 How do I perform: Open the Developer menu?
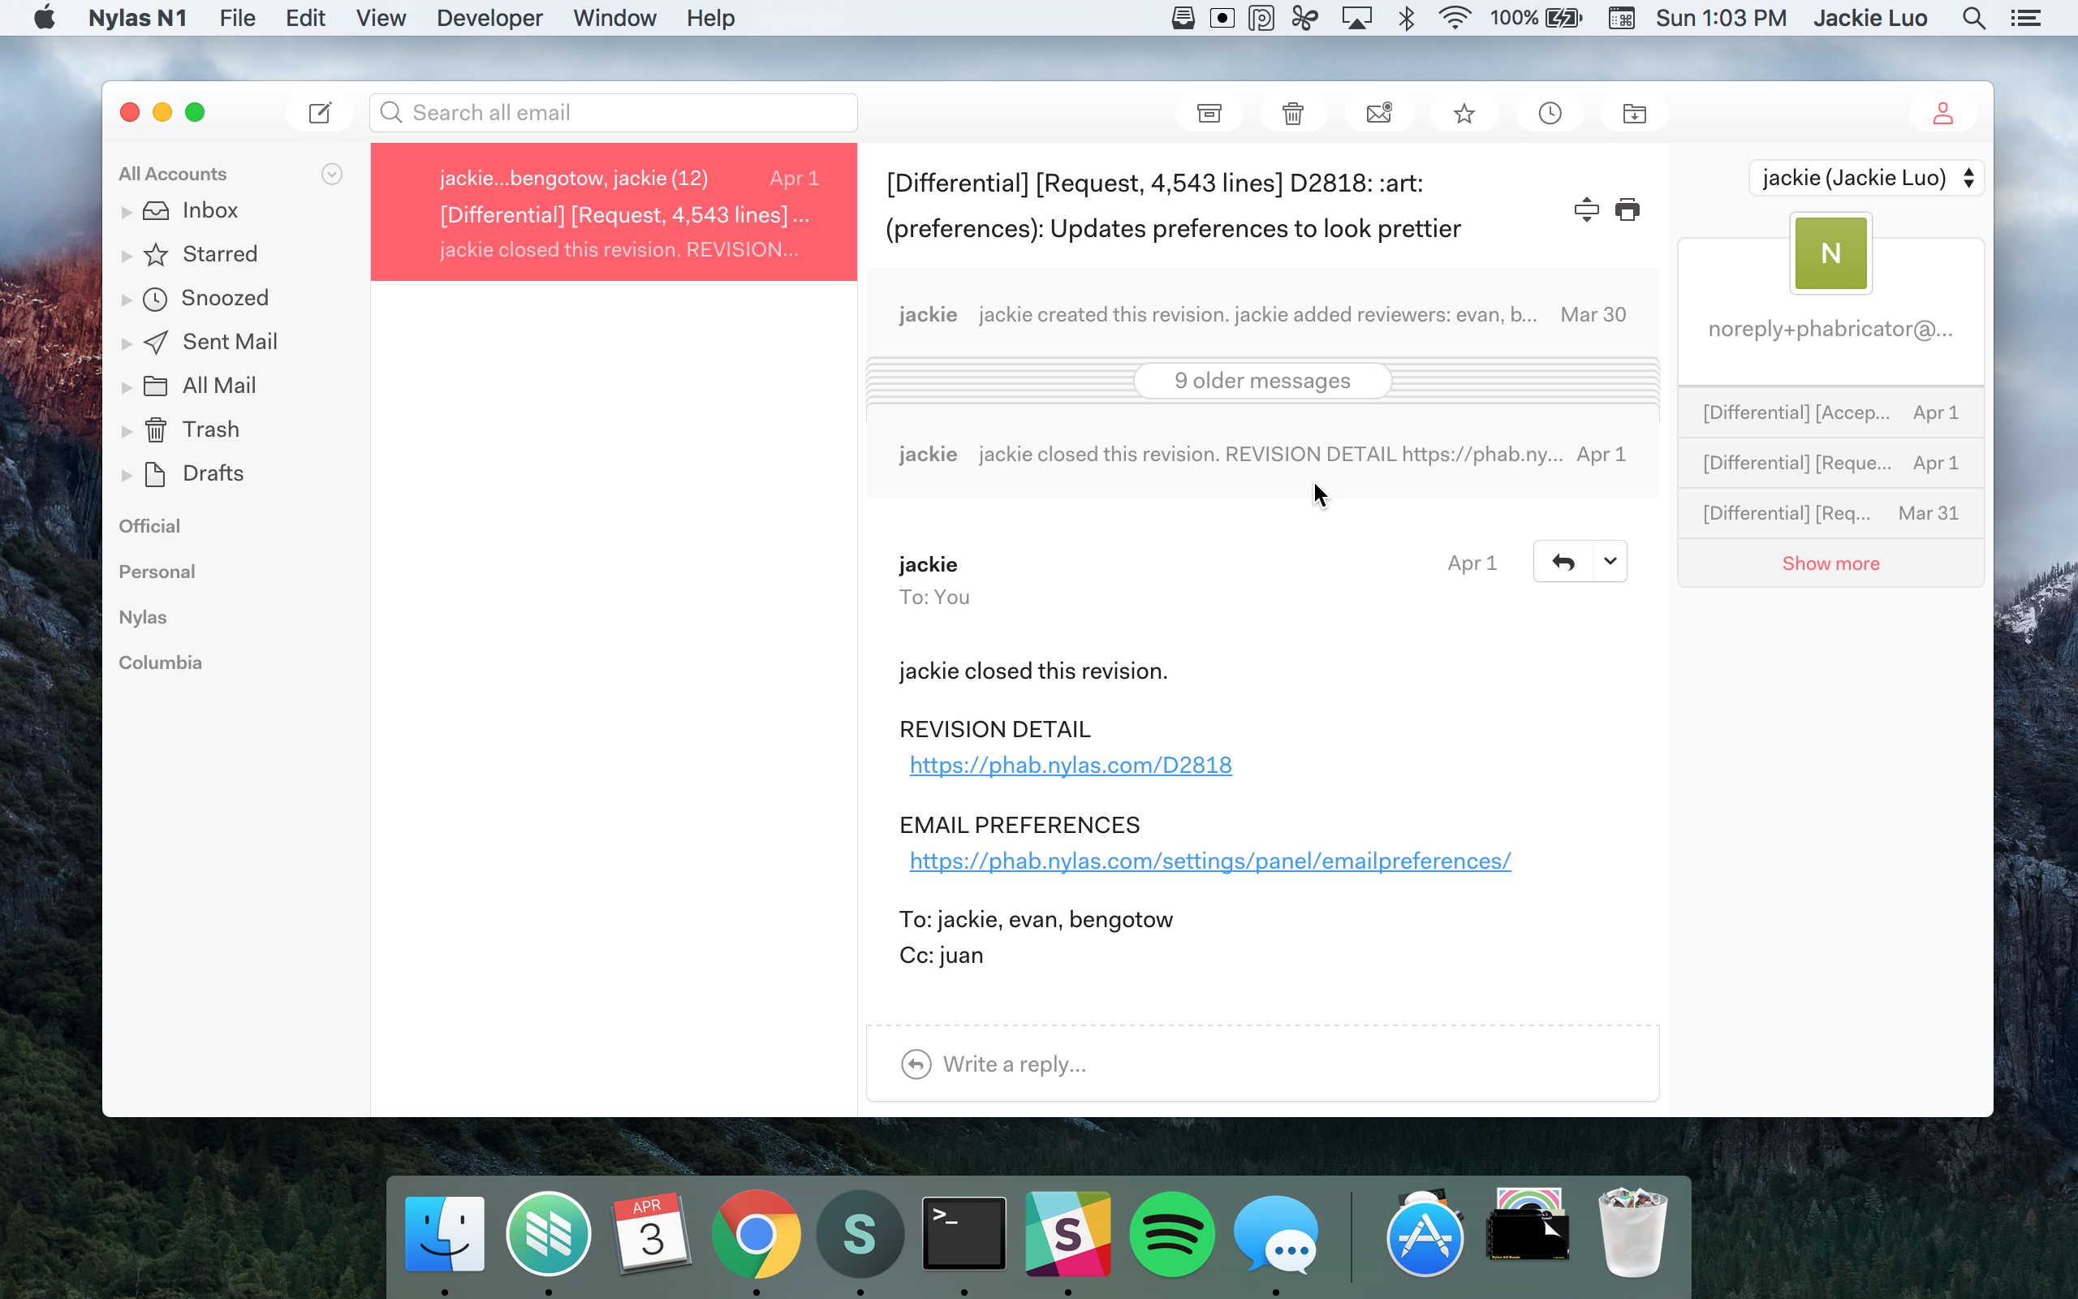(489, 18)
